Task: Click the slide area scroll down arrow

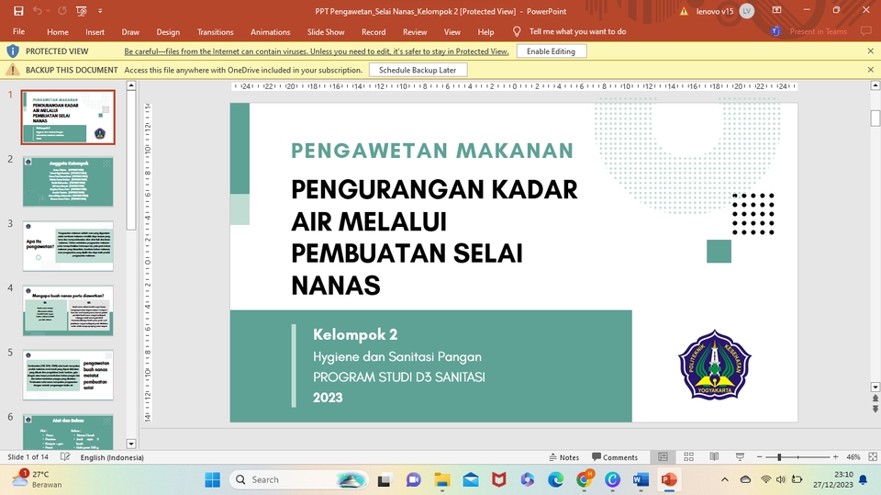Action: tap(875, 387)
